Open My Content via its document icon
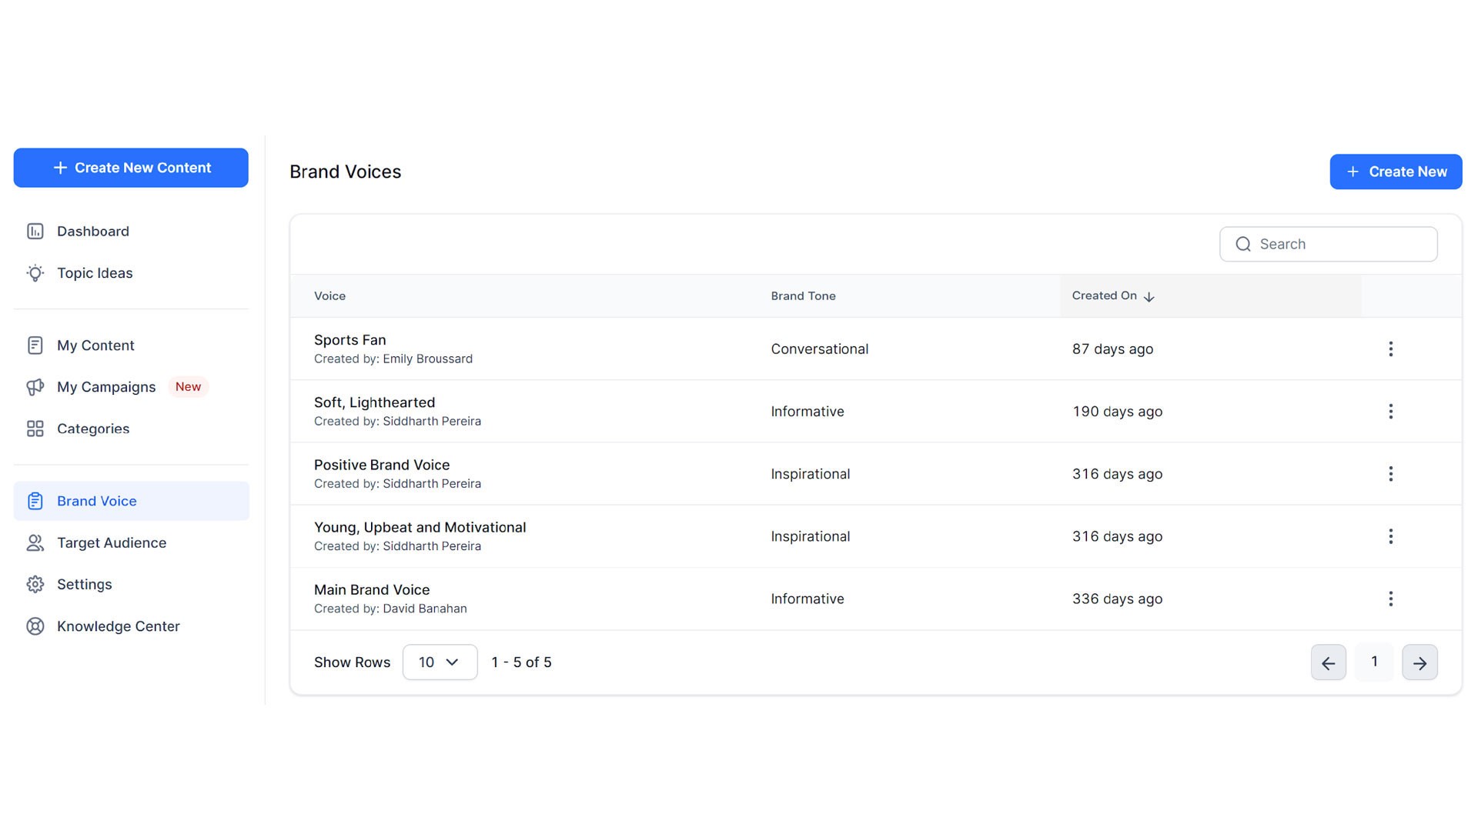 click(35, 345)
